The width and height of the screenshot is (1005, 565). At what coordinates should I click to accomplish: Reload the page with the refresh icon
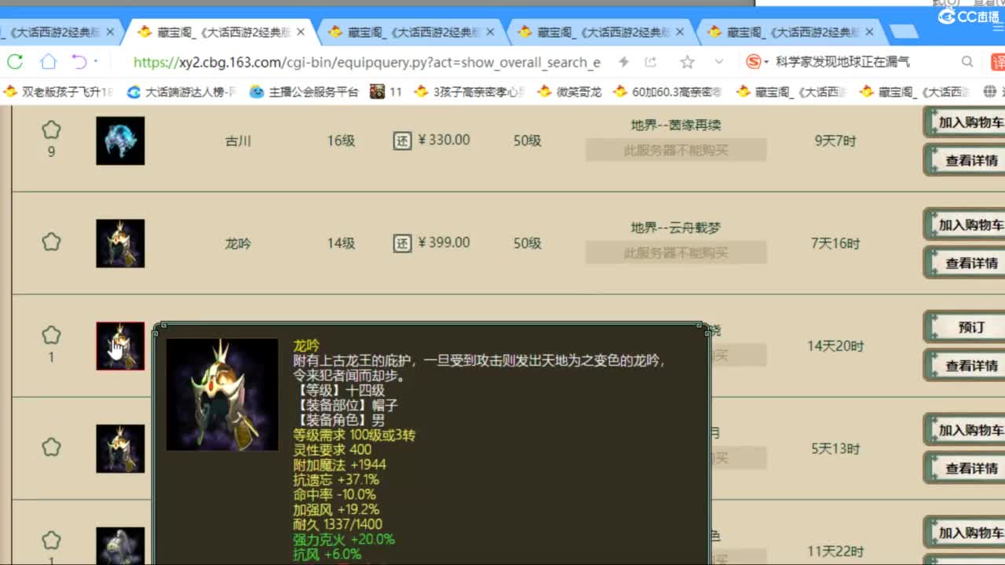14,61
